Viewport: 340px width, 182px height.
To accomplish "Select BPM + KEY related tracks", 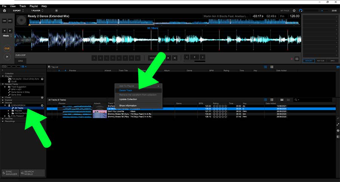I will [x=16, y=89].
